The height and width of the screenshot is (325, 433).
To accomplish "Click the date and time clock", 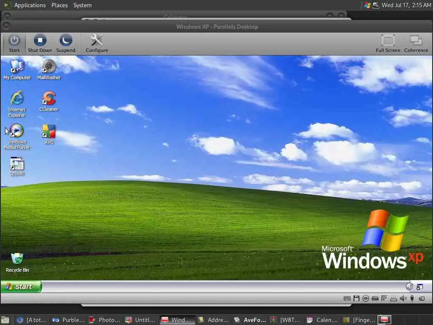I will [406, 5].
